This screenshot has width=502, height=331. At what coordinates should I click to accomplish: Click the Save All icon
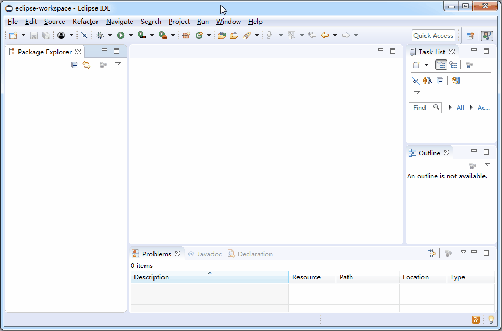(x=46, y=35)
